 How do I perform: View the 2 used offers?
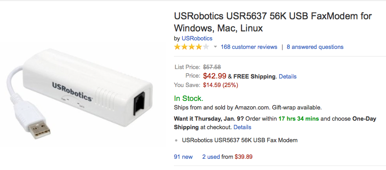pyautogui.click(x=211, y=157)
